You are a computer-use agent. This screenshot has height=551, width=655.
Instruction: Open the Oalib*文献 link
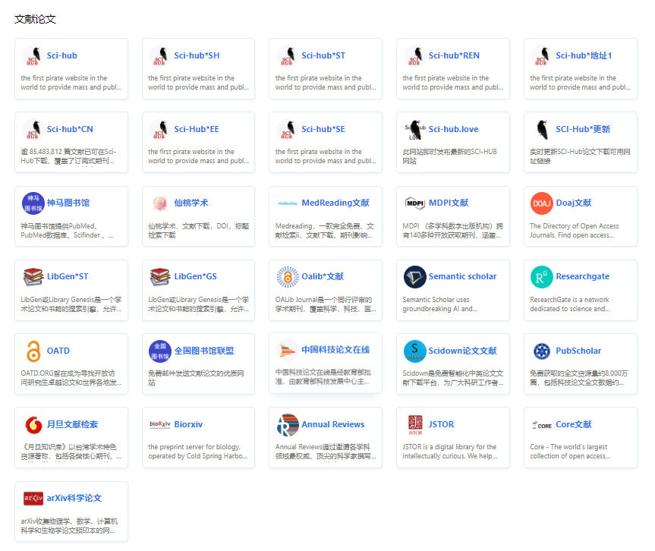tap(323, 276)
